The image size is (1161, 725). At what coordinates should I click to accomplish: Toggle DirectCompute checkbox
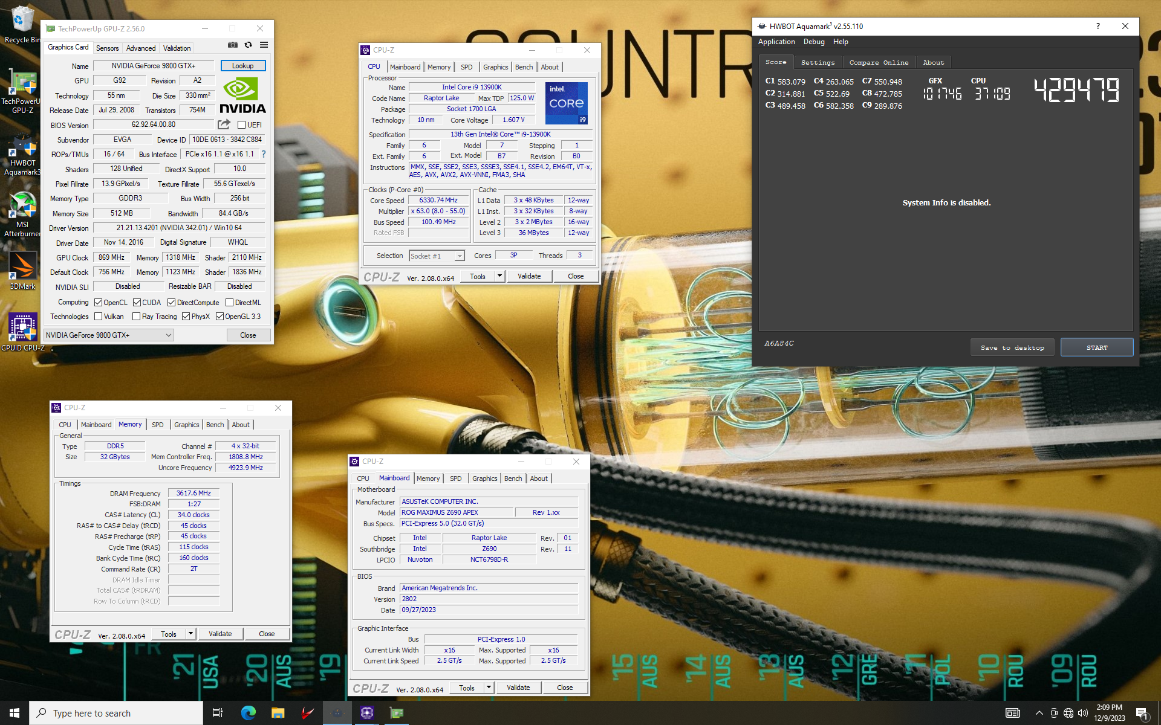pyautogui.click(x=171, y=303)
